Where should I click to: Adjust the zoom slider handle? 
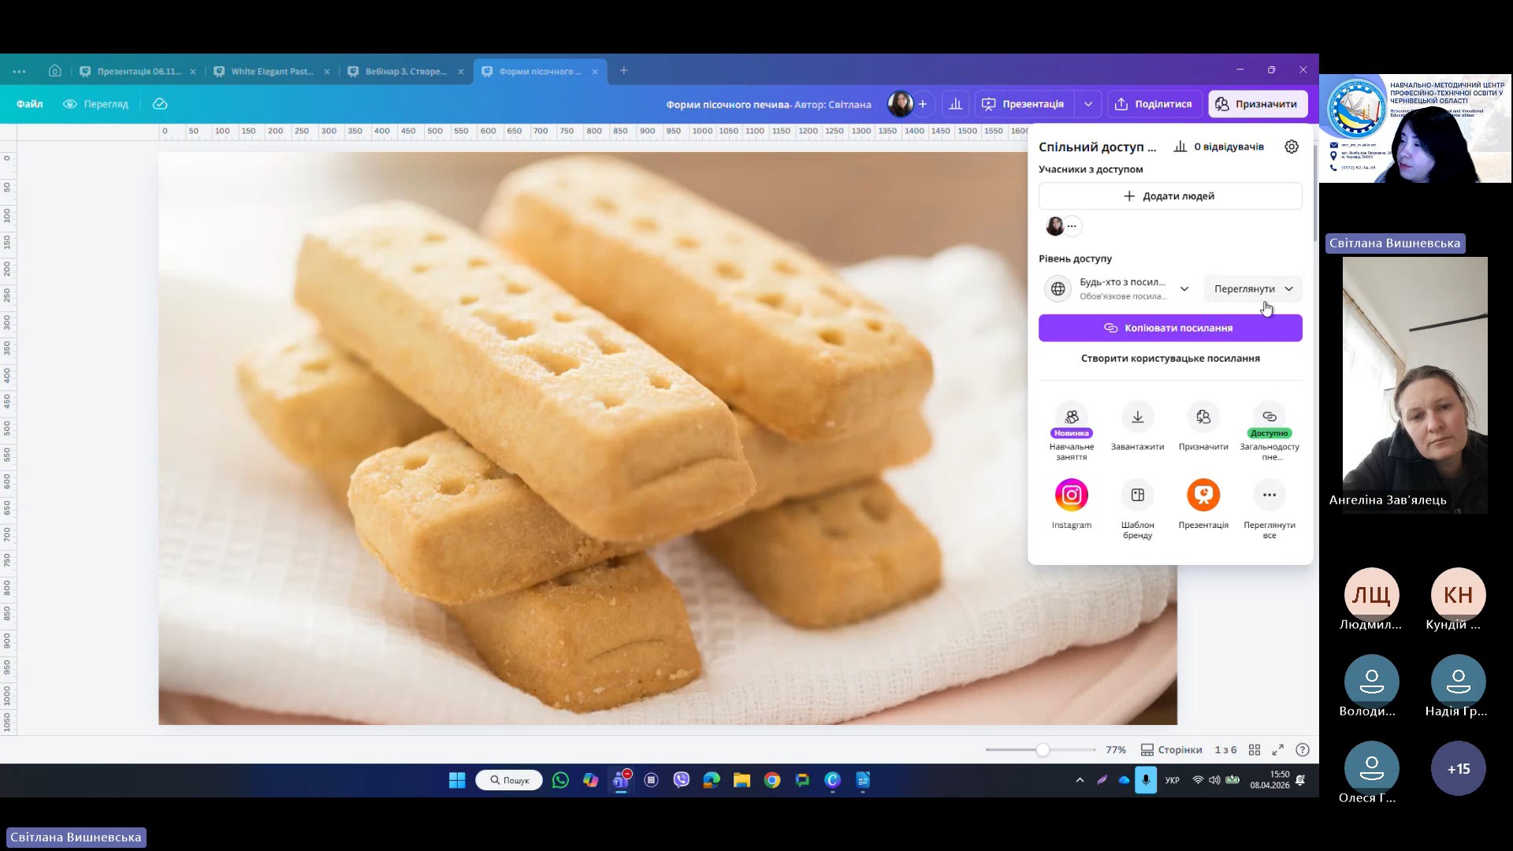(1043, 749)
